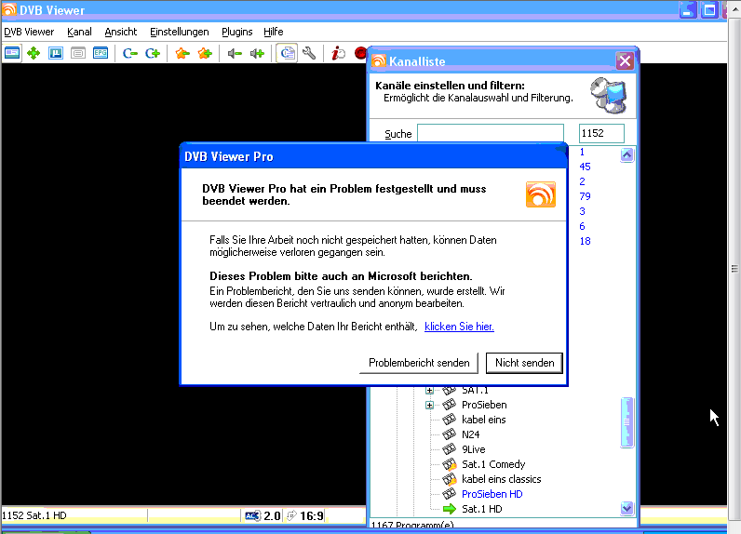Open the Kanal menu

click(79, 32)
